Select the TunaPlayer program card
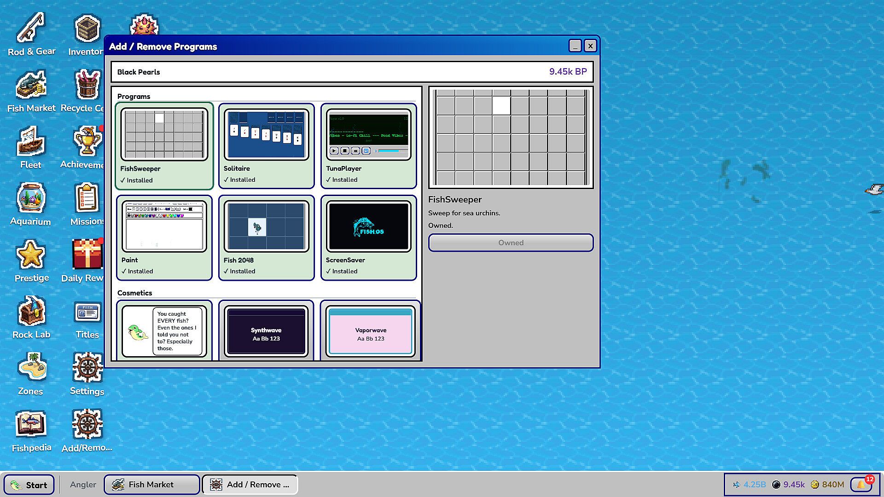 tap(369, 146)
